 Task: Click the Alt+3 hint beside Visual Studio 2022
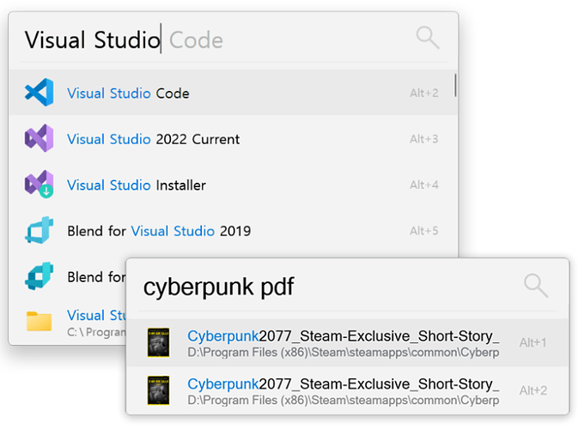pyautogui.click(x=424, y=139)
